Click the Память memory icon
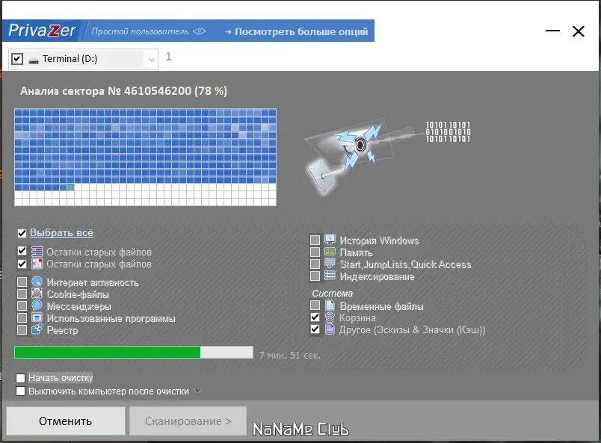Screen dimensions: 601x443 tap(330, 252)
